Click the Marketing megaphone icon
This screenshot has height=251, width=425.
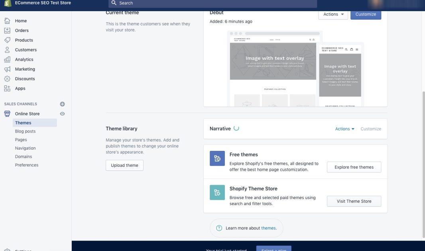pos(7,69)
